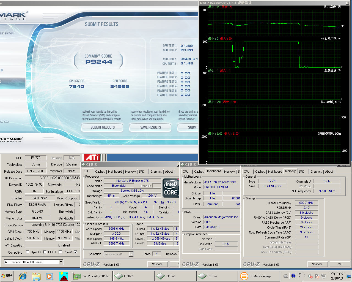Switch to CPU tab in CPU-Z Mainboard window
352x282 pixels.
(x=186, y=172)
